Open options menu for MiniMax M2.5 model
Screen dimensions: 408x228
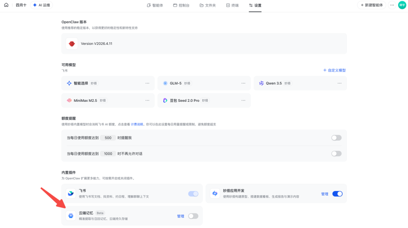[147, 101]
